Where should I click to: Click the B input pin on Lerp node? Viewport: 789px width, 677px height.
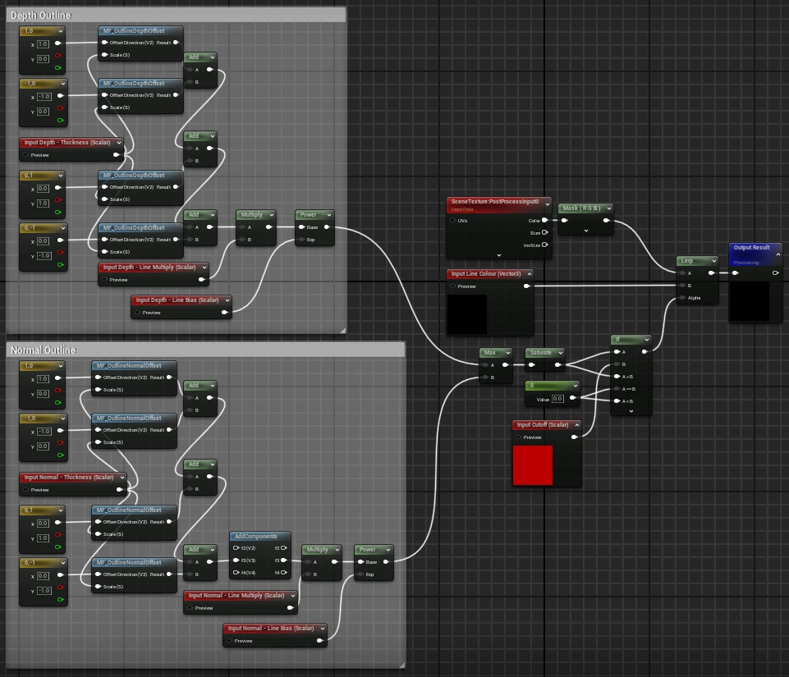(x=683, y=286)
